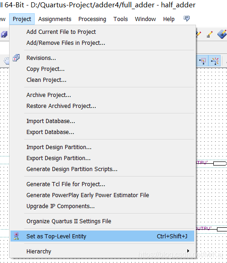Select Clean Project option

click(102, 80)
